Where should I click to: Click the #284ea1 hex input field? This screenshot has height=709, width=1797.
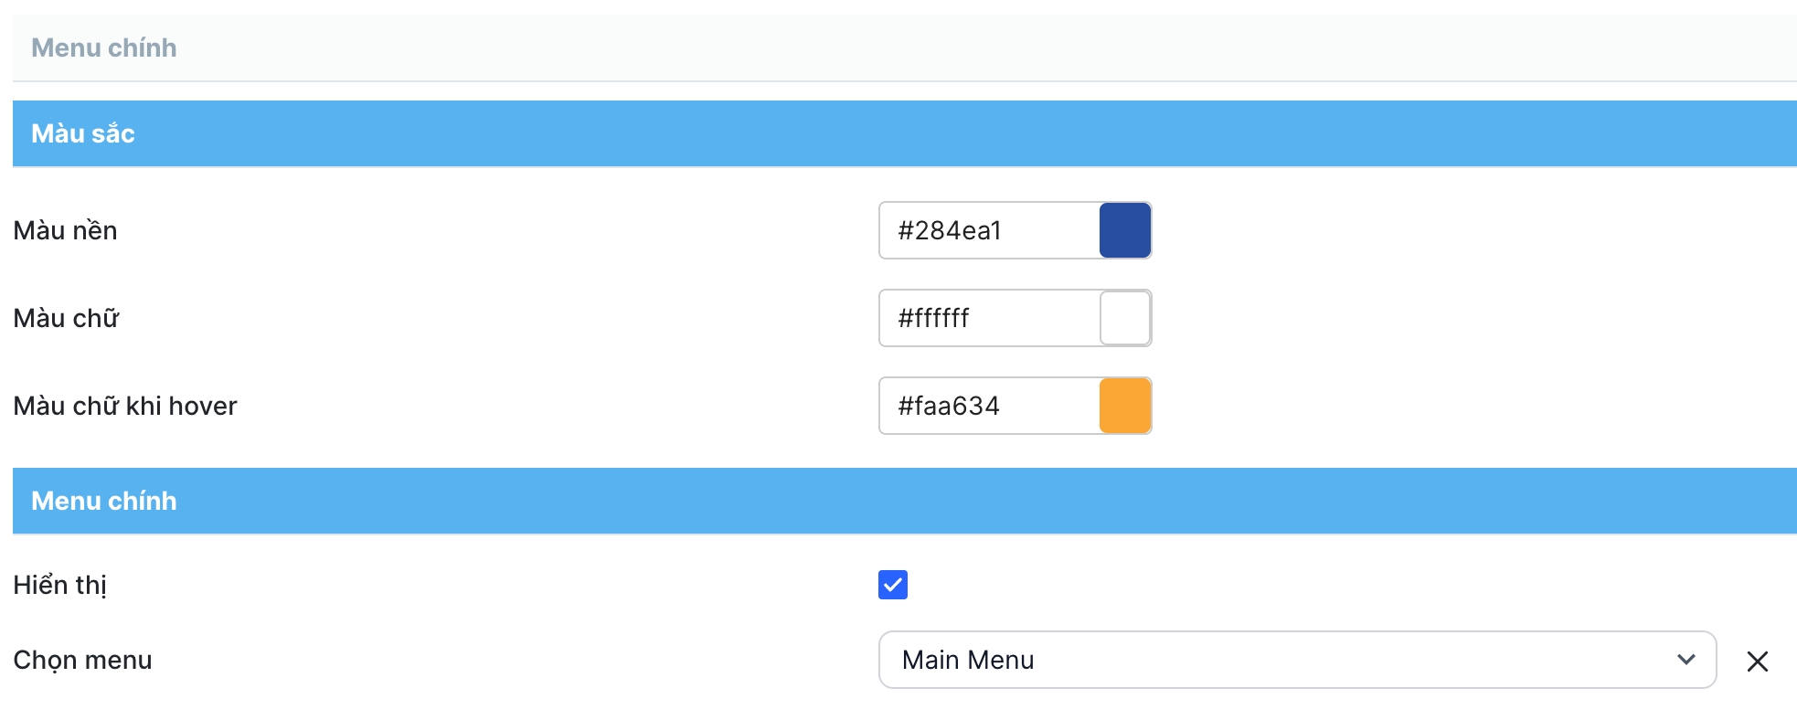click(989, 230)
